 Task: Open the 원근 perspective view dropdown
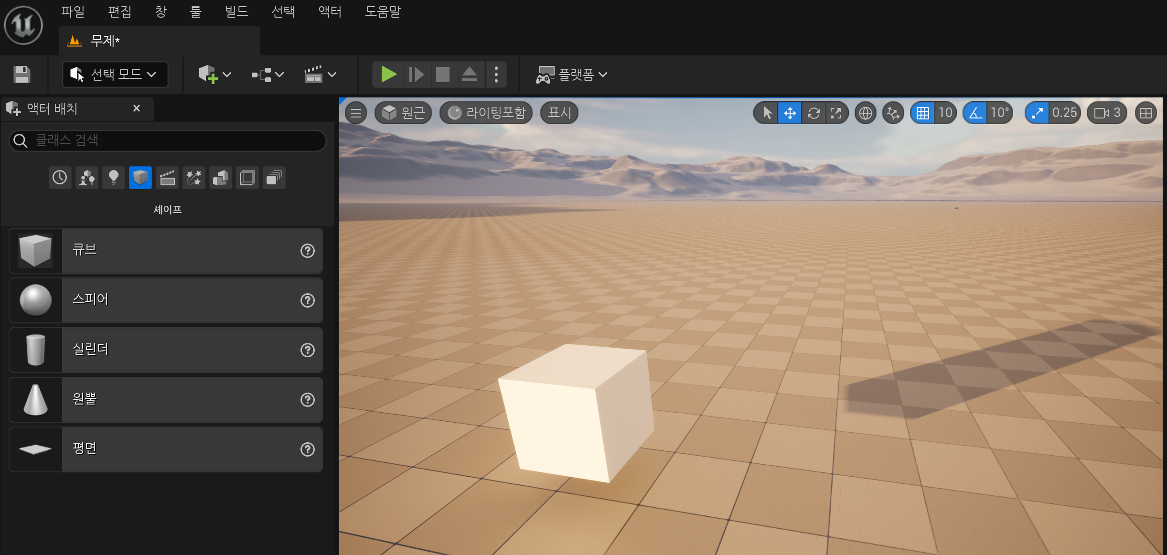coord(403,113)
